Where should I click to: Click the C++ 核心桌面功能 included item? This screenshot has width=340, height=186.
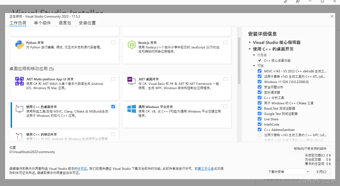277,60
